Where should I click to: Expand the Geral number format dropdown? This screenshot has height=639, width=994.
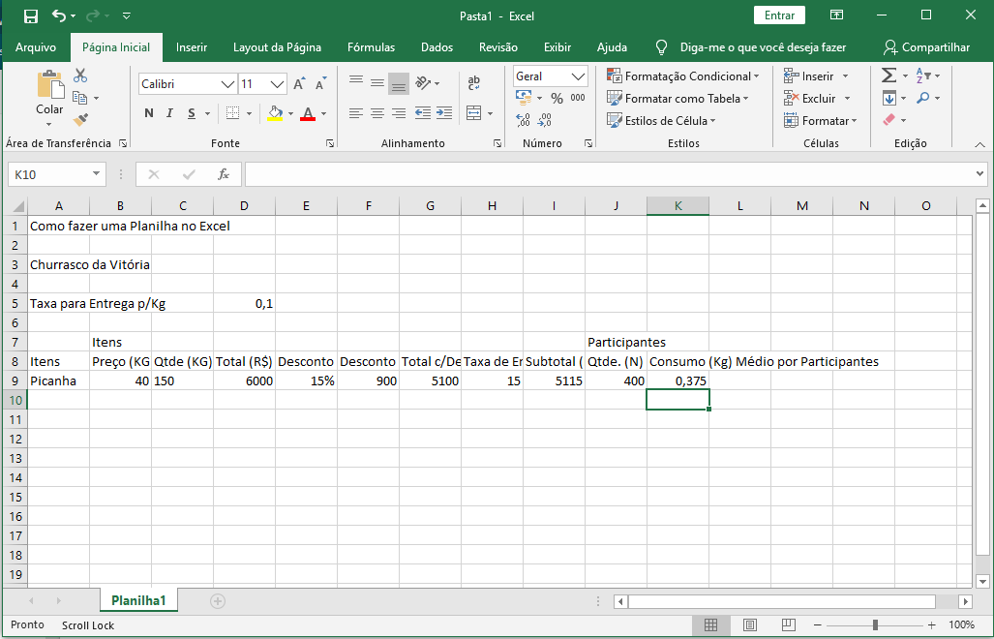[x=579, y=76]
